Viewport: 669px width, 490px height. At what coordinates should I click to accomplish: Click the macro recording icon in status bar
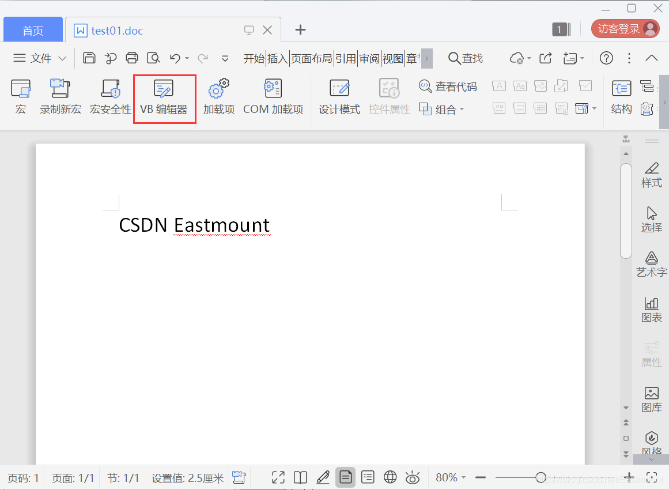coord(239,477)
